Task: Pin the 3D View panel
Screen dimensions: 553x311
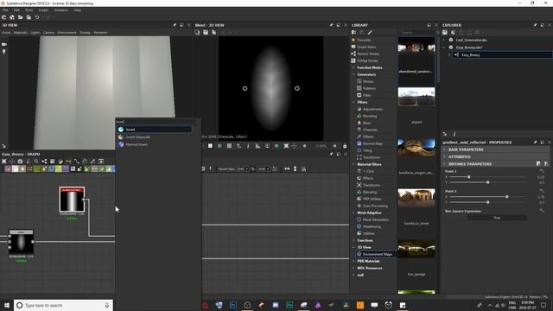Action: 175,25
